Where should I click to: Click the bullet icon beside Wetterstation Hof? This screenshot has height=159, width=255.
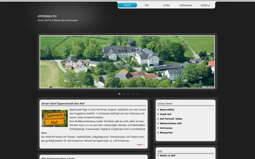158,123
